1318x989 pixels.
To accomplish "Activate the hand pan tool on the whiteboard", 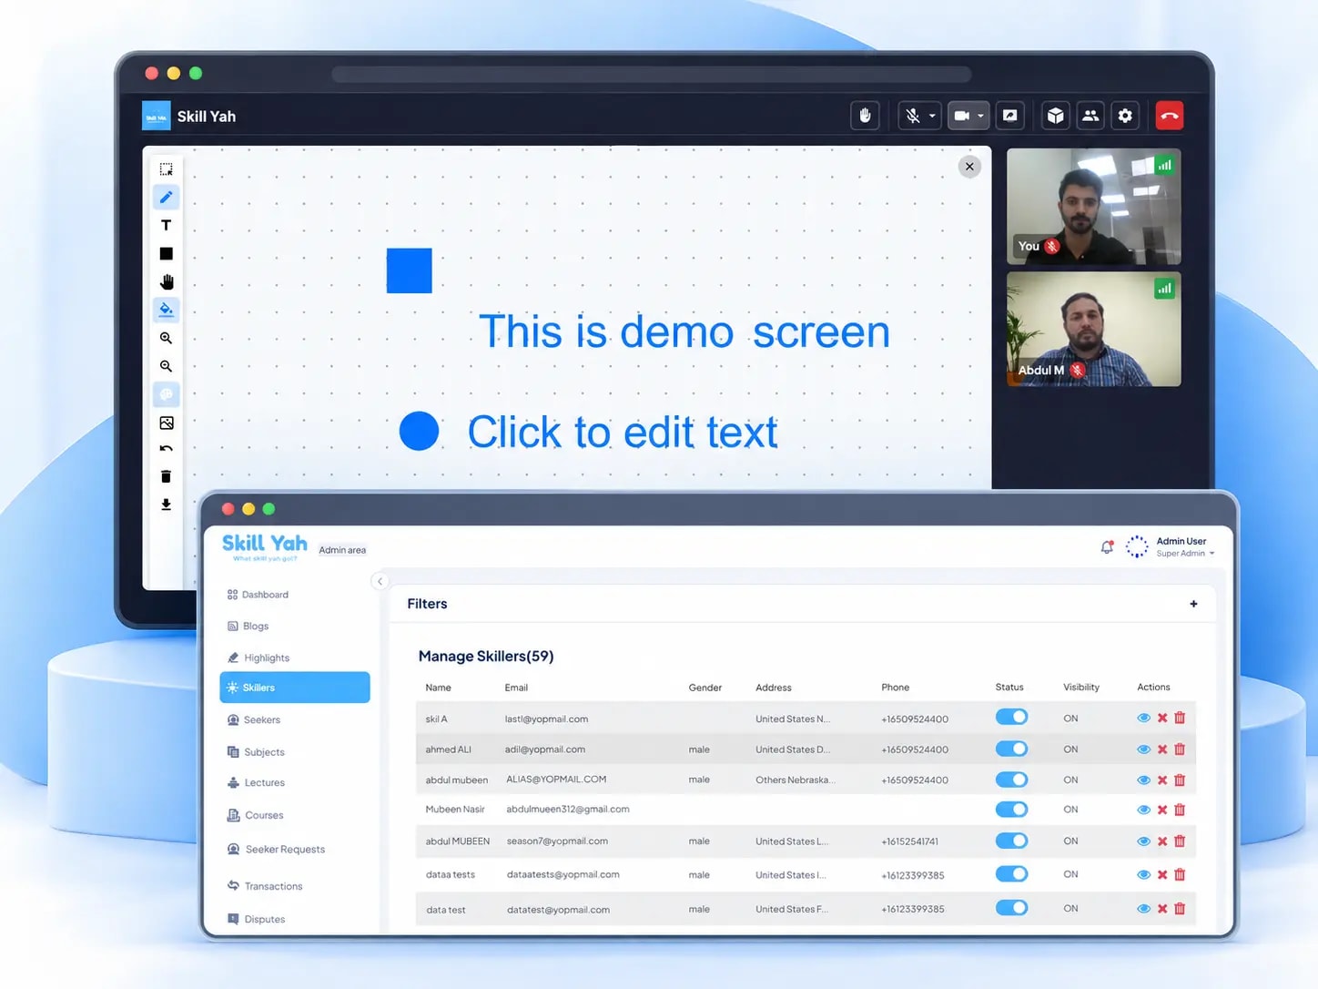I will (166, 281).
